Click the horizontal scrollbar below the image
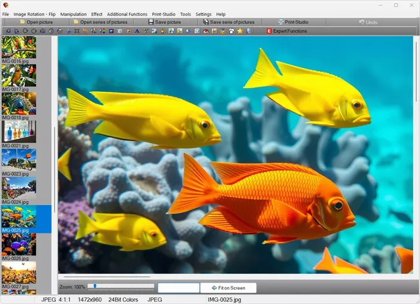420x304 pixels. [107, 277]
